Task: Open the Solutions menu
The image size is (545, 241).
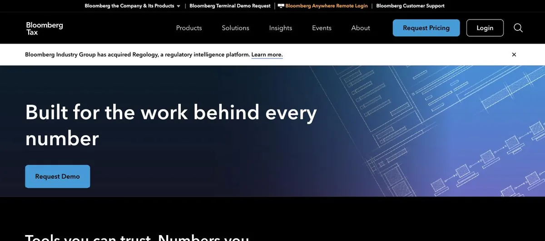Action: point(235,28)
